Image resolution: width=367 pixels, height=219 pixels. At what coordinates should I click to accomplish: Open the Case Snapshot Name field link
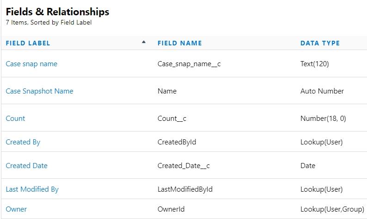tap(39, 91)
